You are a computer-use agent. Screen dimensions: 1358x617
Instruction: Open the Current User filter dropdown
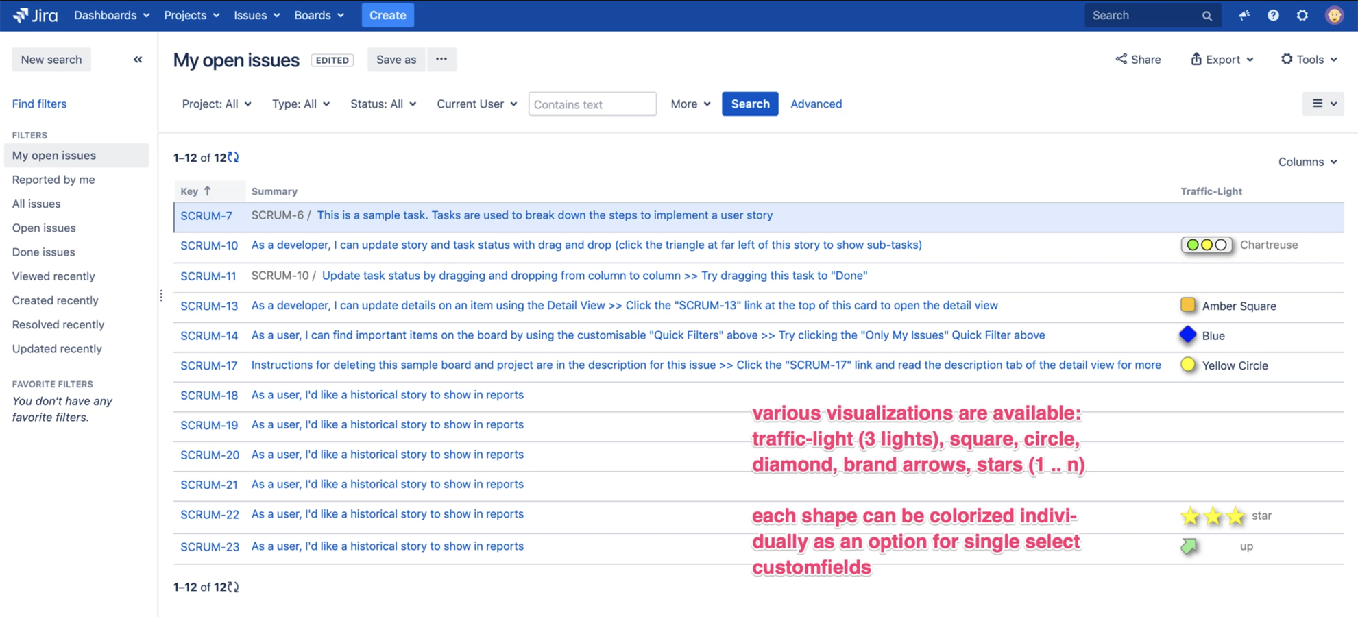(477, 104)
